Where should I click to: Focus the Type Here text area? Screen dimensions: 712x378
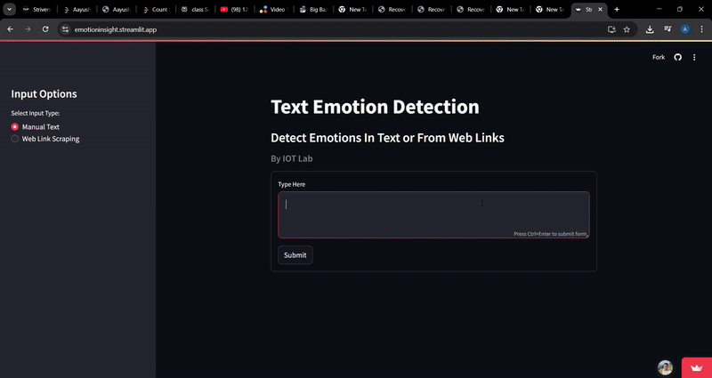(x=433, y=214)
